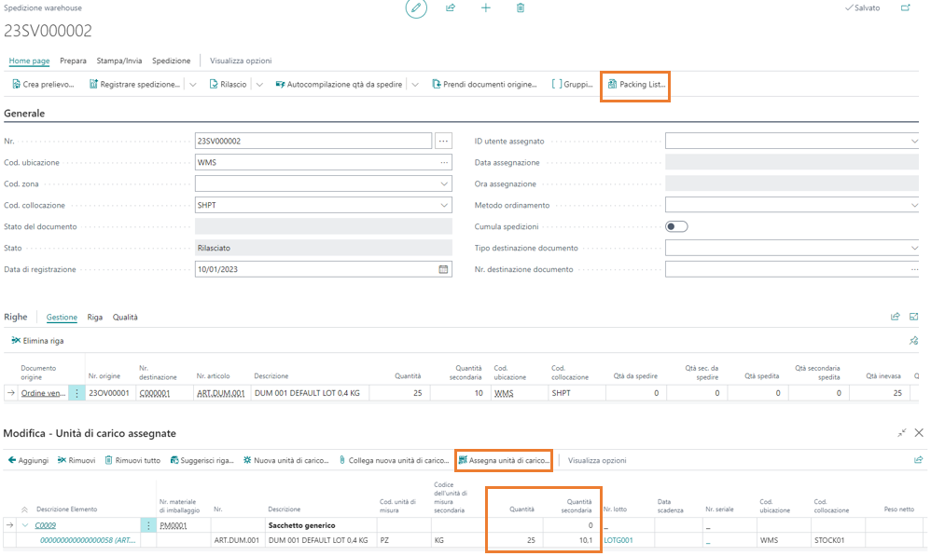Close the Unità di carico assegnate panel
931x556 pixels.
coord(919,433)
